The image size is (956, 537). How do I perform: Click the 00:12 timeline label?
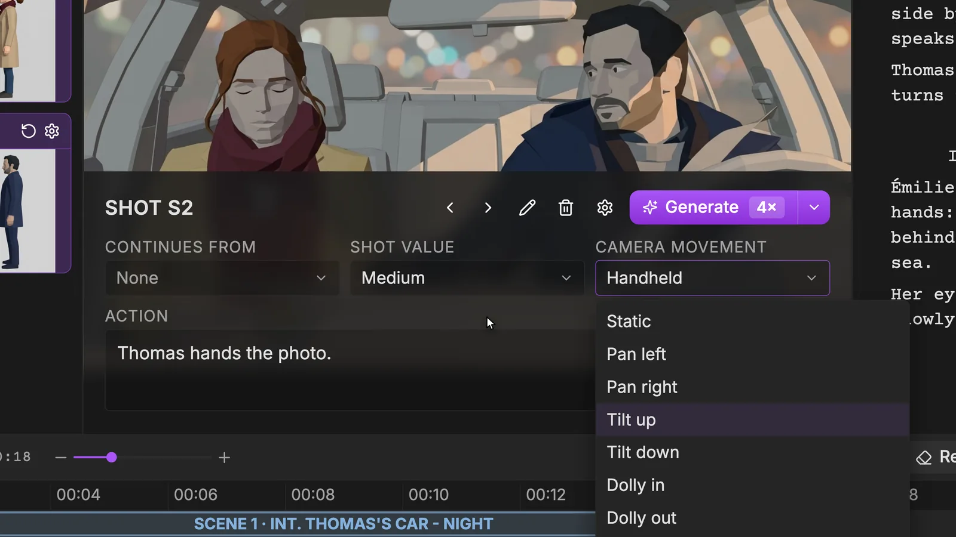pyautogui.click(x=546, y=495)
